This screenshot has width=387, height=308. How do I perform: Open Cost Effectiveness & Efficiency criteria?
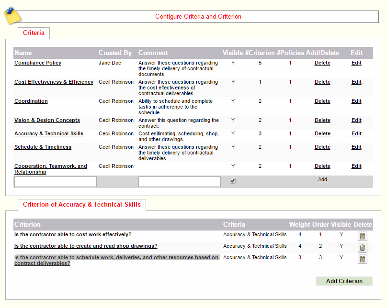click(x=54, y=82)
